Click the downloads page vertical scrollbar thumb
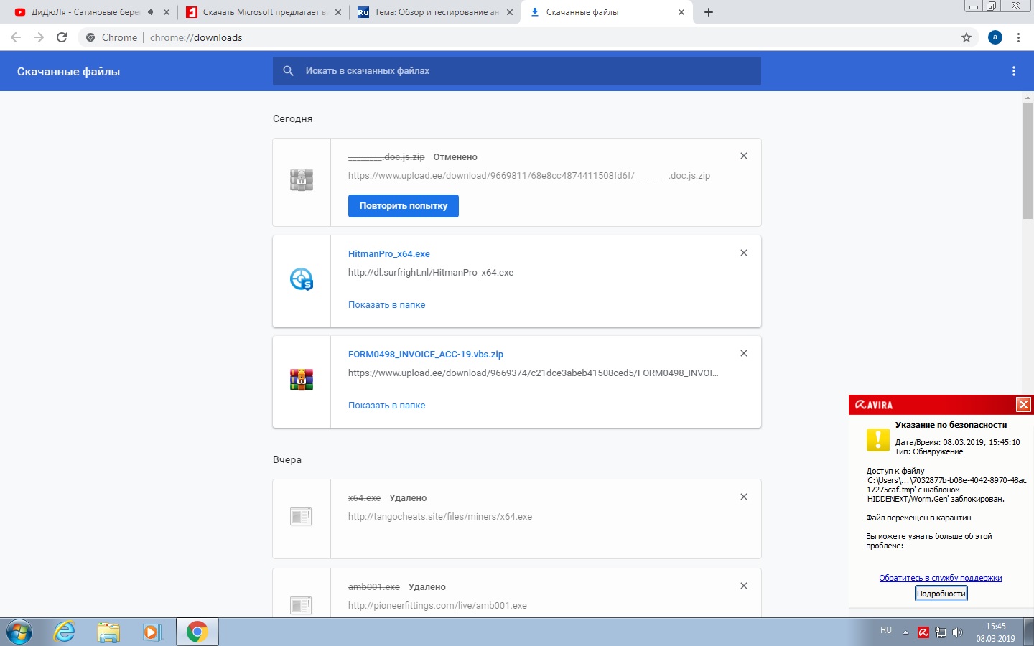The width and height of the screenshot is (1034, 646). [1028, 161]
